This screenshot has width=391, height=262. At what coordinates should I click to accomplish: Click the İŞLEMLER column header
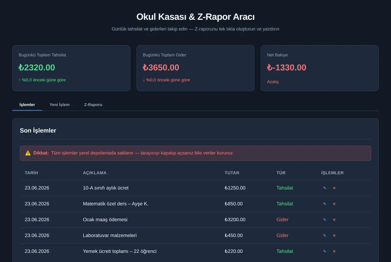(x=332, y=173)
